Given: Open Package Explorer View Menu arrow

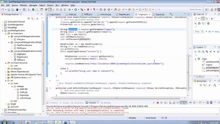Looking at the screenshot, I should [42, 18].
